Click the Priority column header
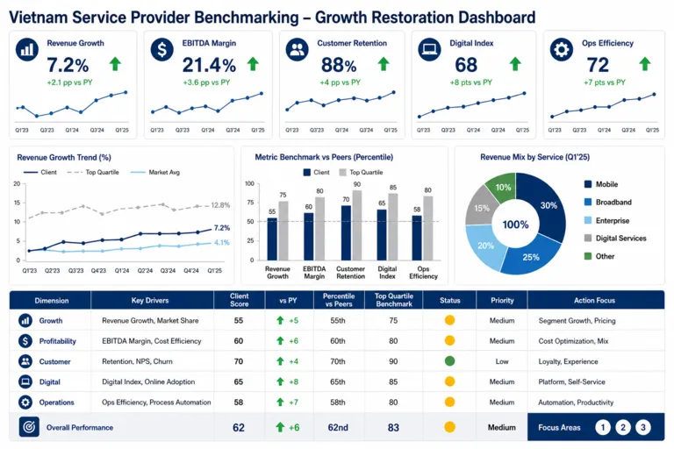Viewport: 674px width, 449px height. coord(502,301)
